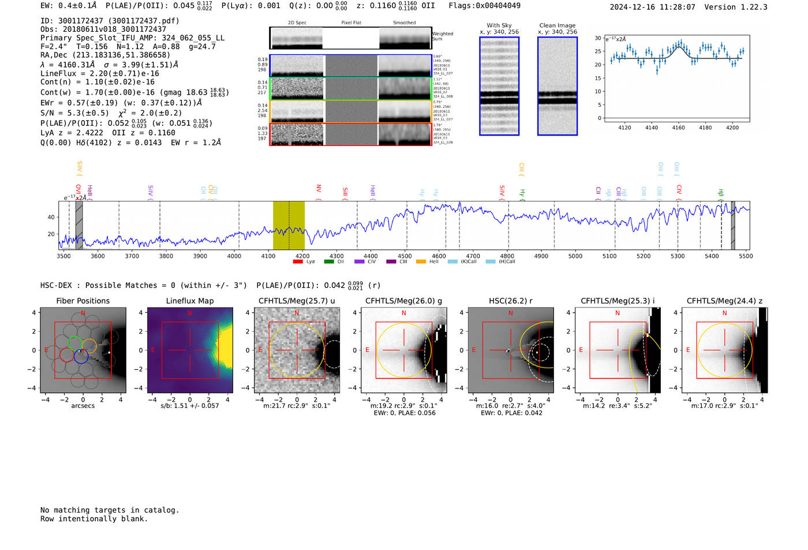Click the red fiber circle in Fiber Positions
The image size is (808, 550).
(x=67, y=354)
